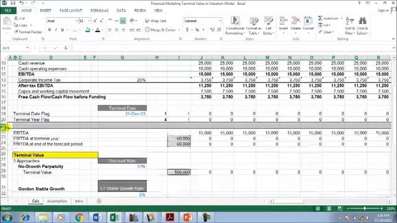
Task: Open the Assumption sheet tab
Action: (x=57, y=201)
